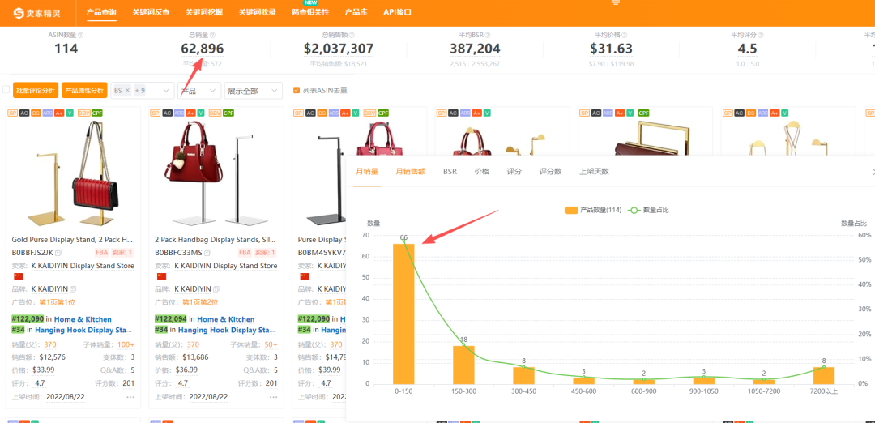Open the 展示全部 dropdown
875x423 pixels.
tap(254, 91)
